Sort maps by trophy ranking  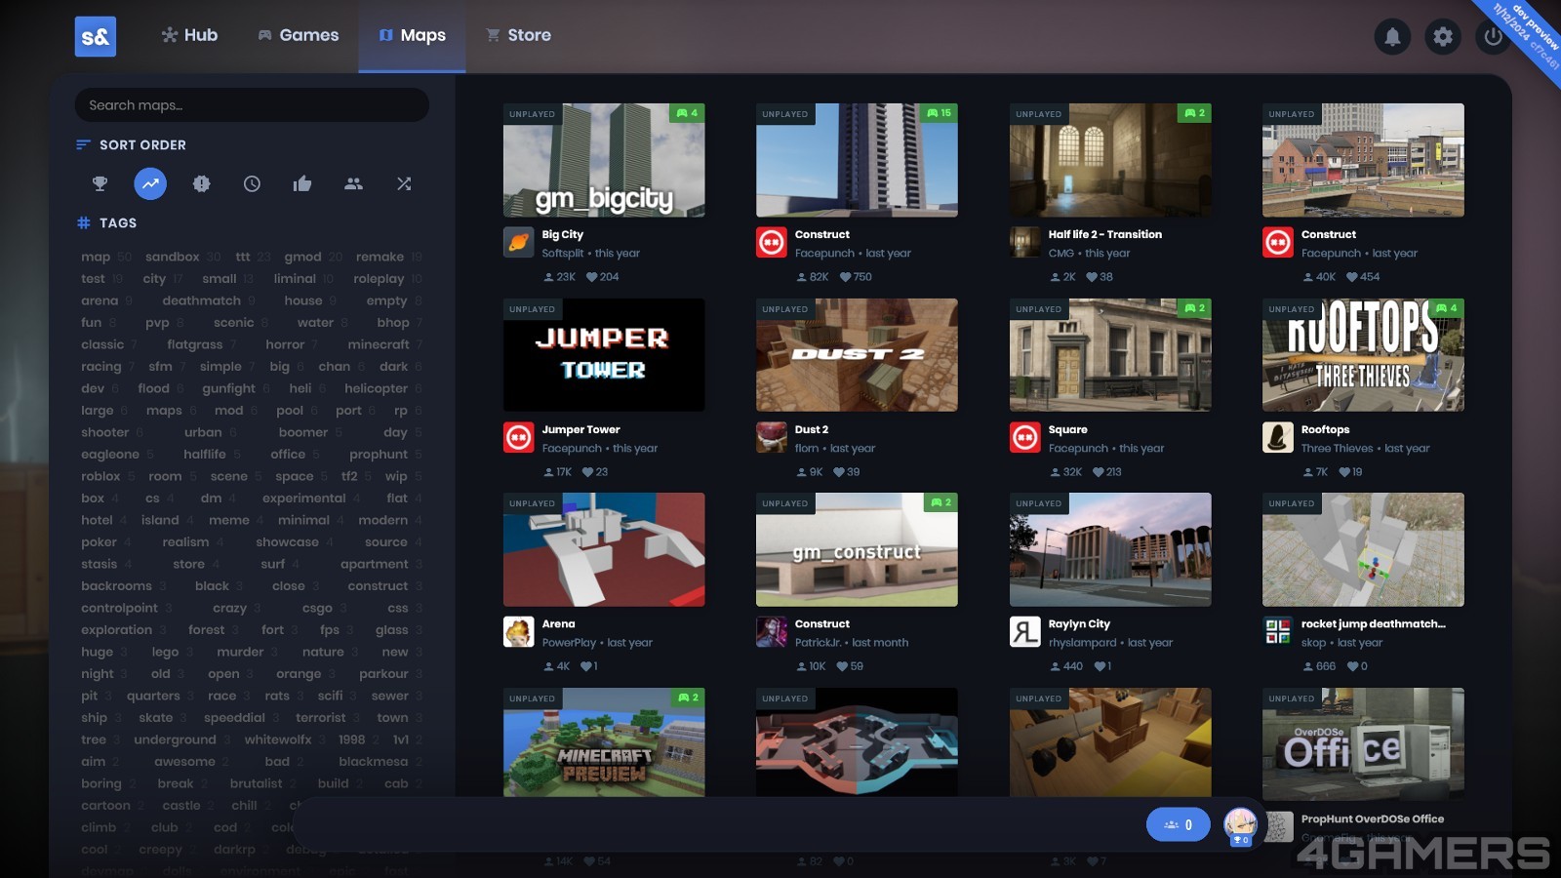(x=100, y=183)
